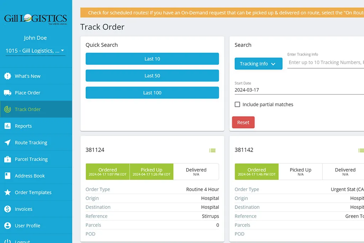Click the Route Tracking arrow icon

[7, 143]
